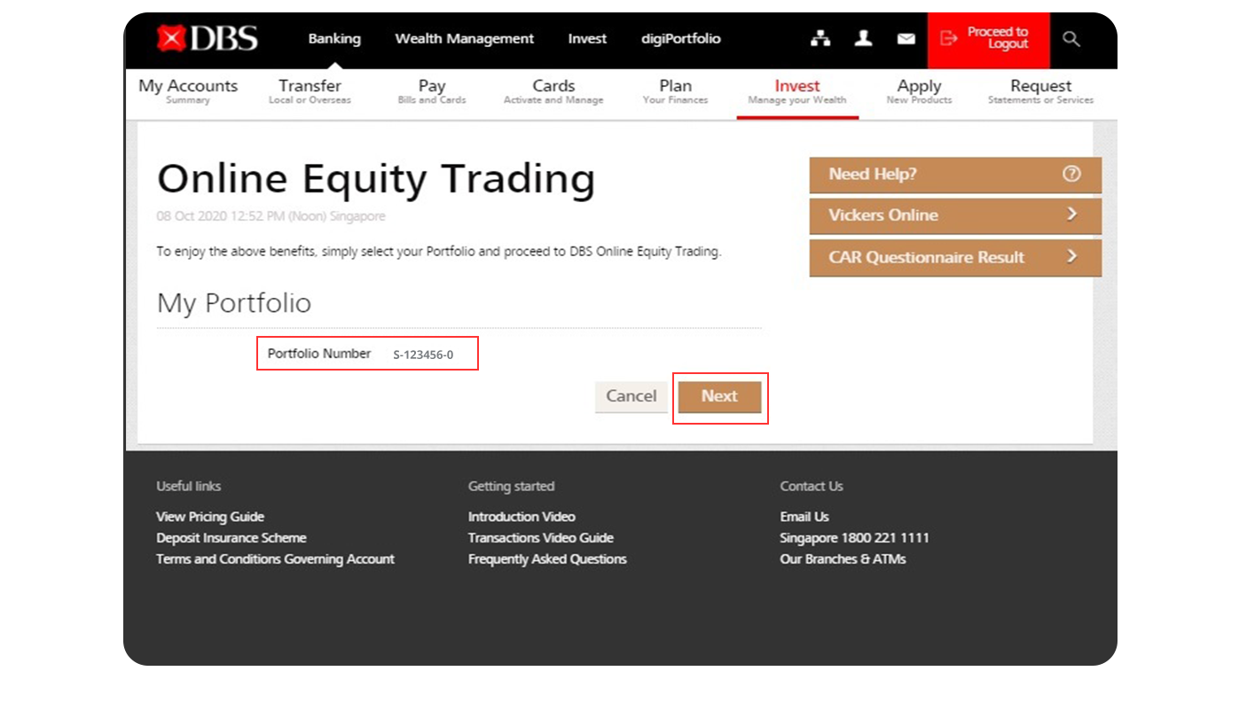Click the My Portfolio heading
Image resolution: width=1247 pixels, height=718 pixels.
pyautogui.click(x=234, y=303)
